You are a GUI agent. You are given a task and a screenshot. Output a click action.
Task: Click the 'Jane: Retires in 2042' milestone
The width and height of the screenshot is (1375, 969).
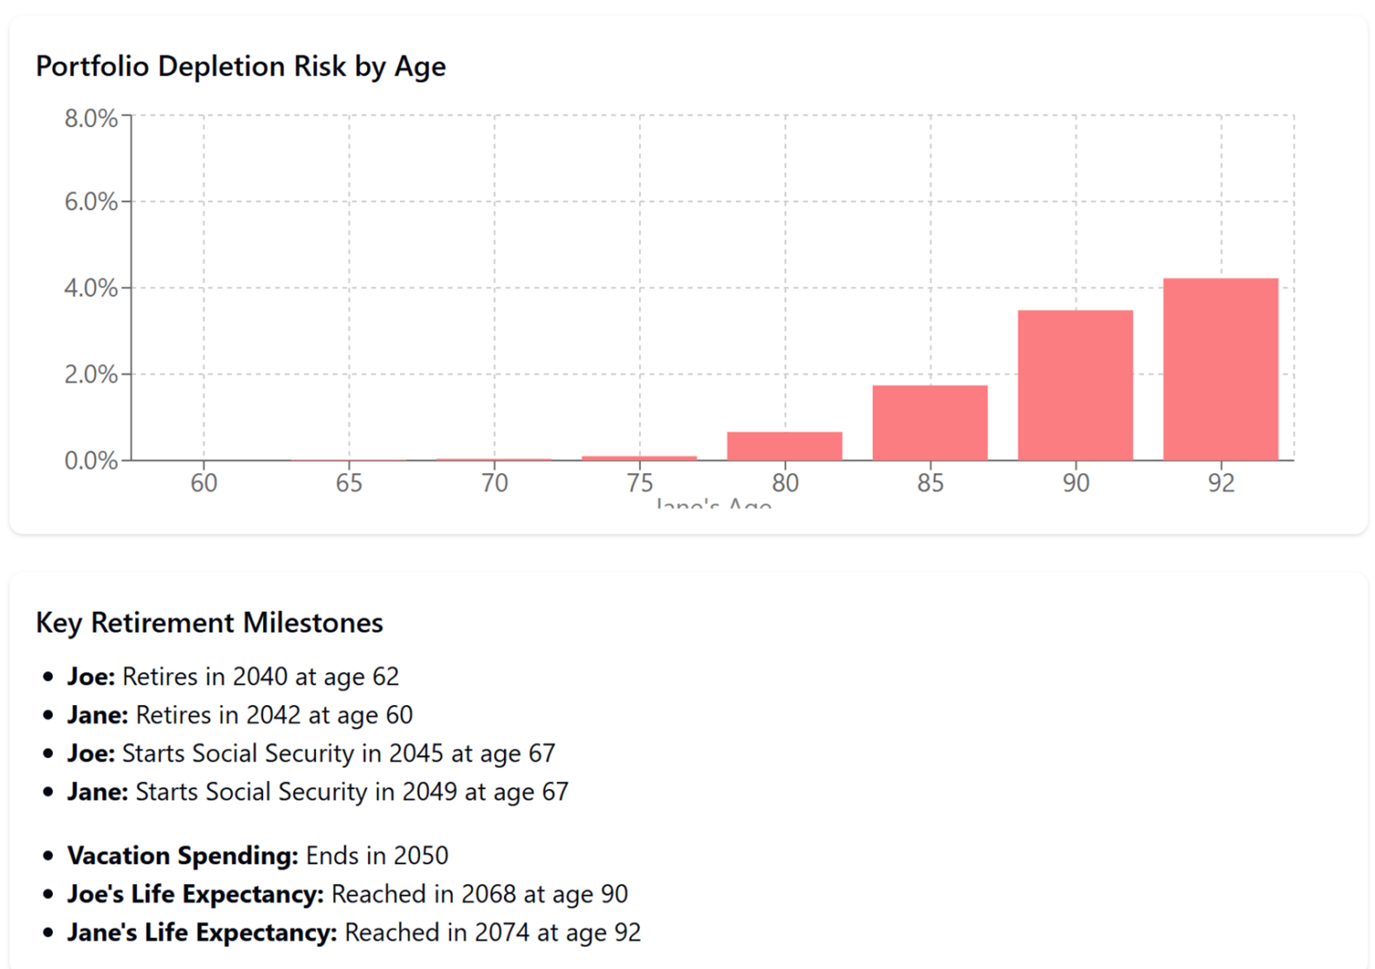click(x=240, y=715)
